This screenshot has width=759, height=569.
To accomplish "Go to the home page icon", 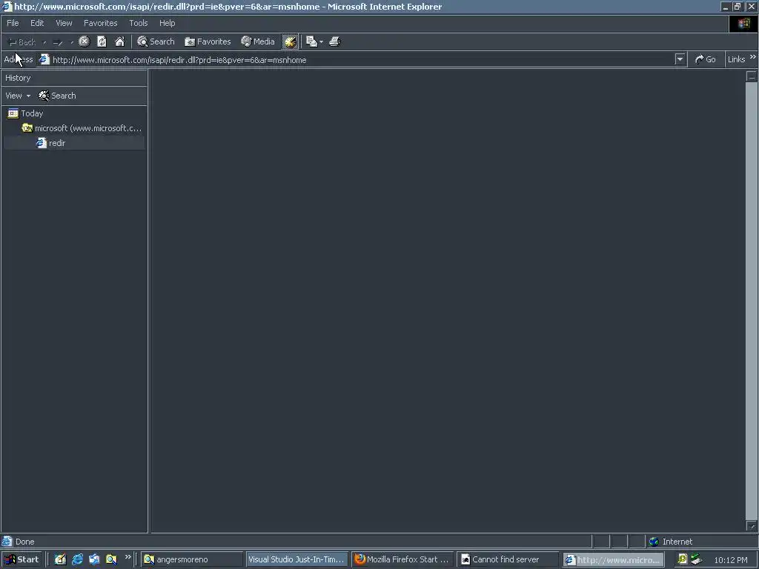I will click(119, 41).
